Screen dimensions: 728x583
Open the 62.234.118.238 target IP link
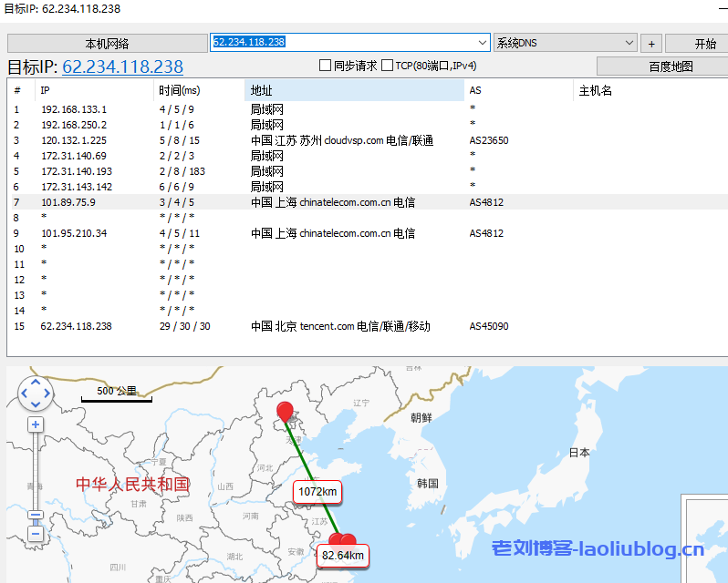pos(122,66)
